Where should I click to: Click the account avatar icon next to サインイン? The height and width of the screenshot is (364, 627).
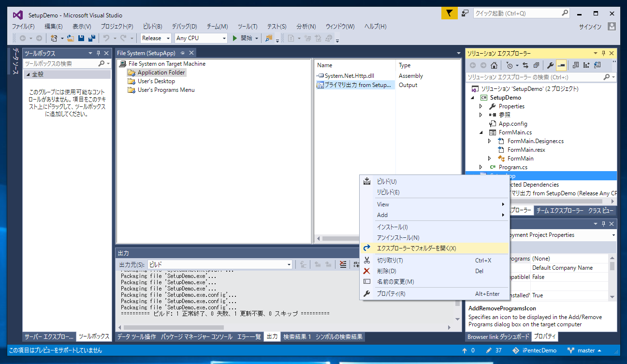[612, 27]
